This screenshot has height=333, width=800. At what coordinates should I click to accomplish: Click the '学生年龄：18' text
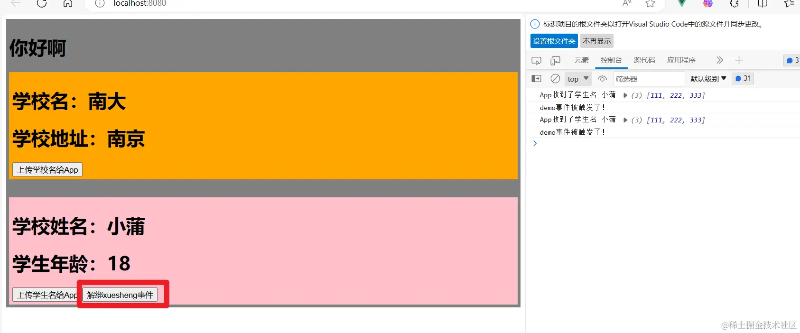[71, 264]
